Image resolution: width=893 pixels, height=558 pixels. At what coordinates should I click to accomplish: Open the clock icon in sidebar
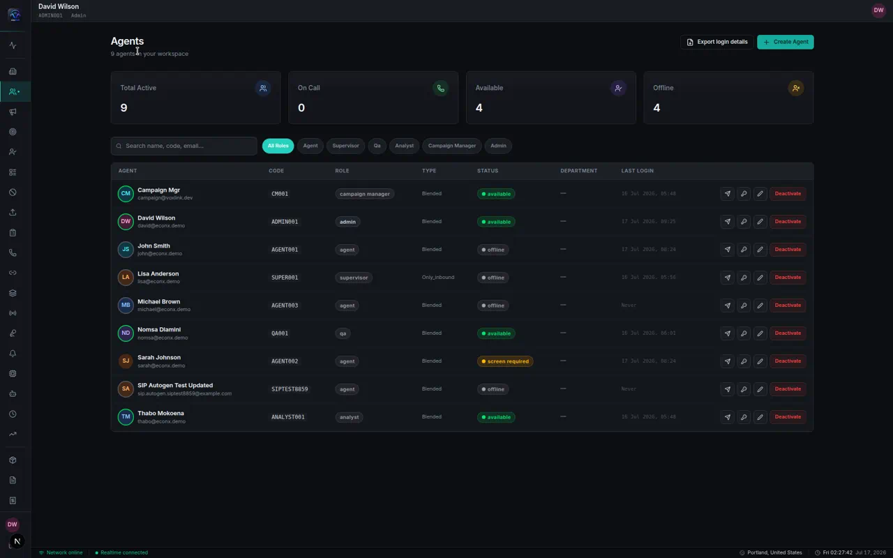click(x=13, y=414)
